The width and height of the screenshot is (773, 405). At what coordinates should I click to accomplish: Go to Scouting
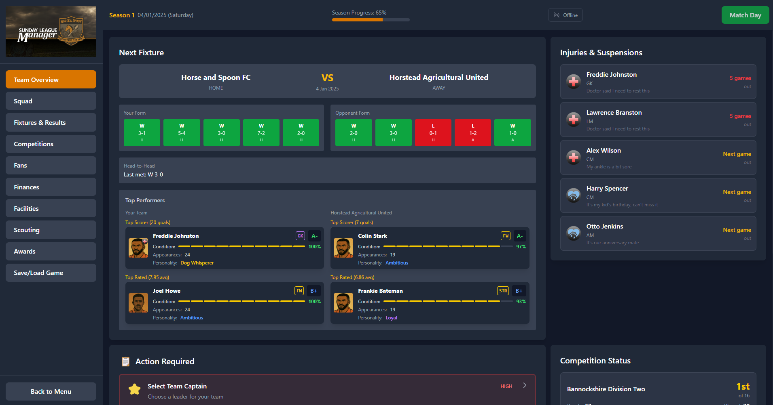tap(51, 230)
